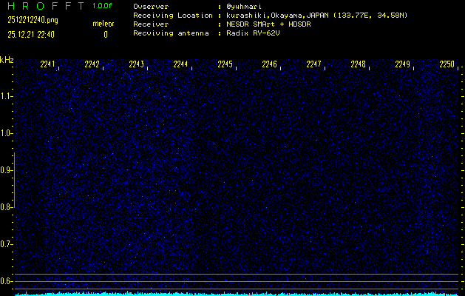Select the 2248 time marker
This screenshot has width=465, height=296.
[359, 64]
